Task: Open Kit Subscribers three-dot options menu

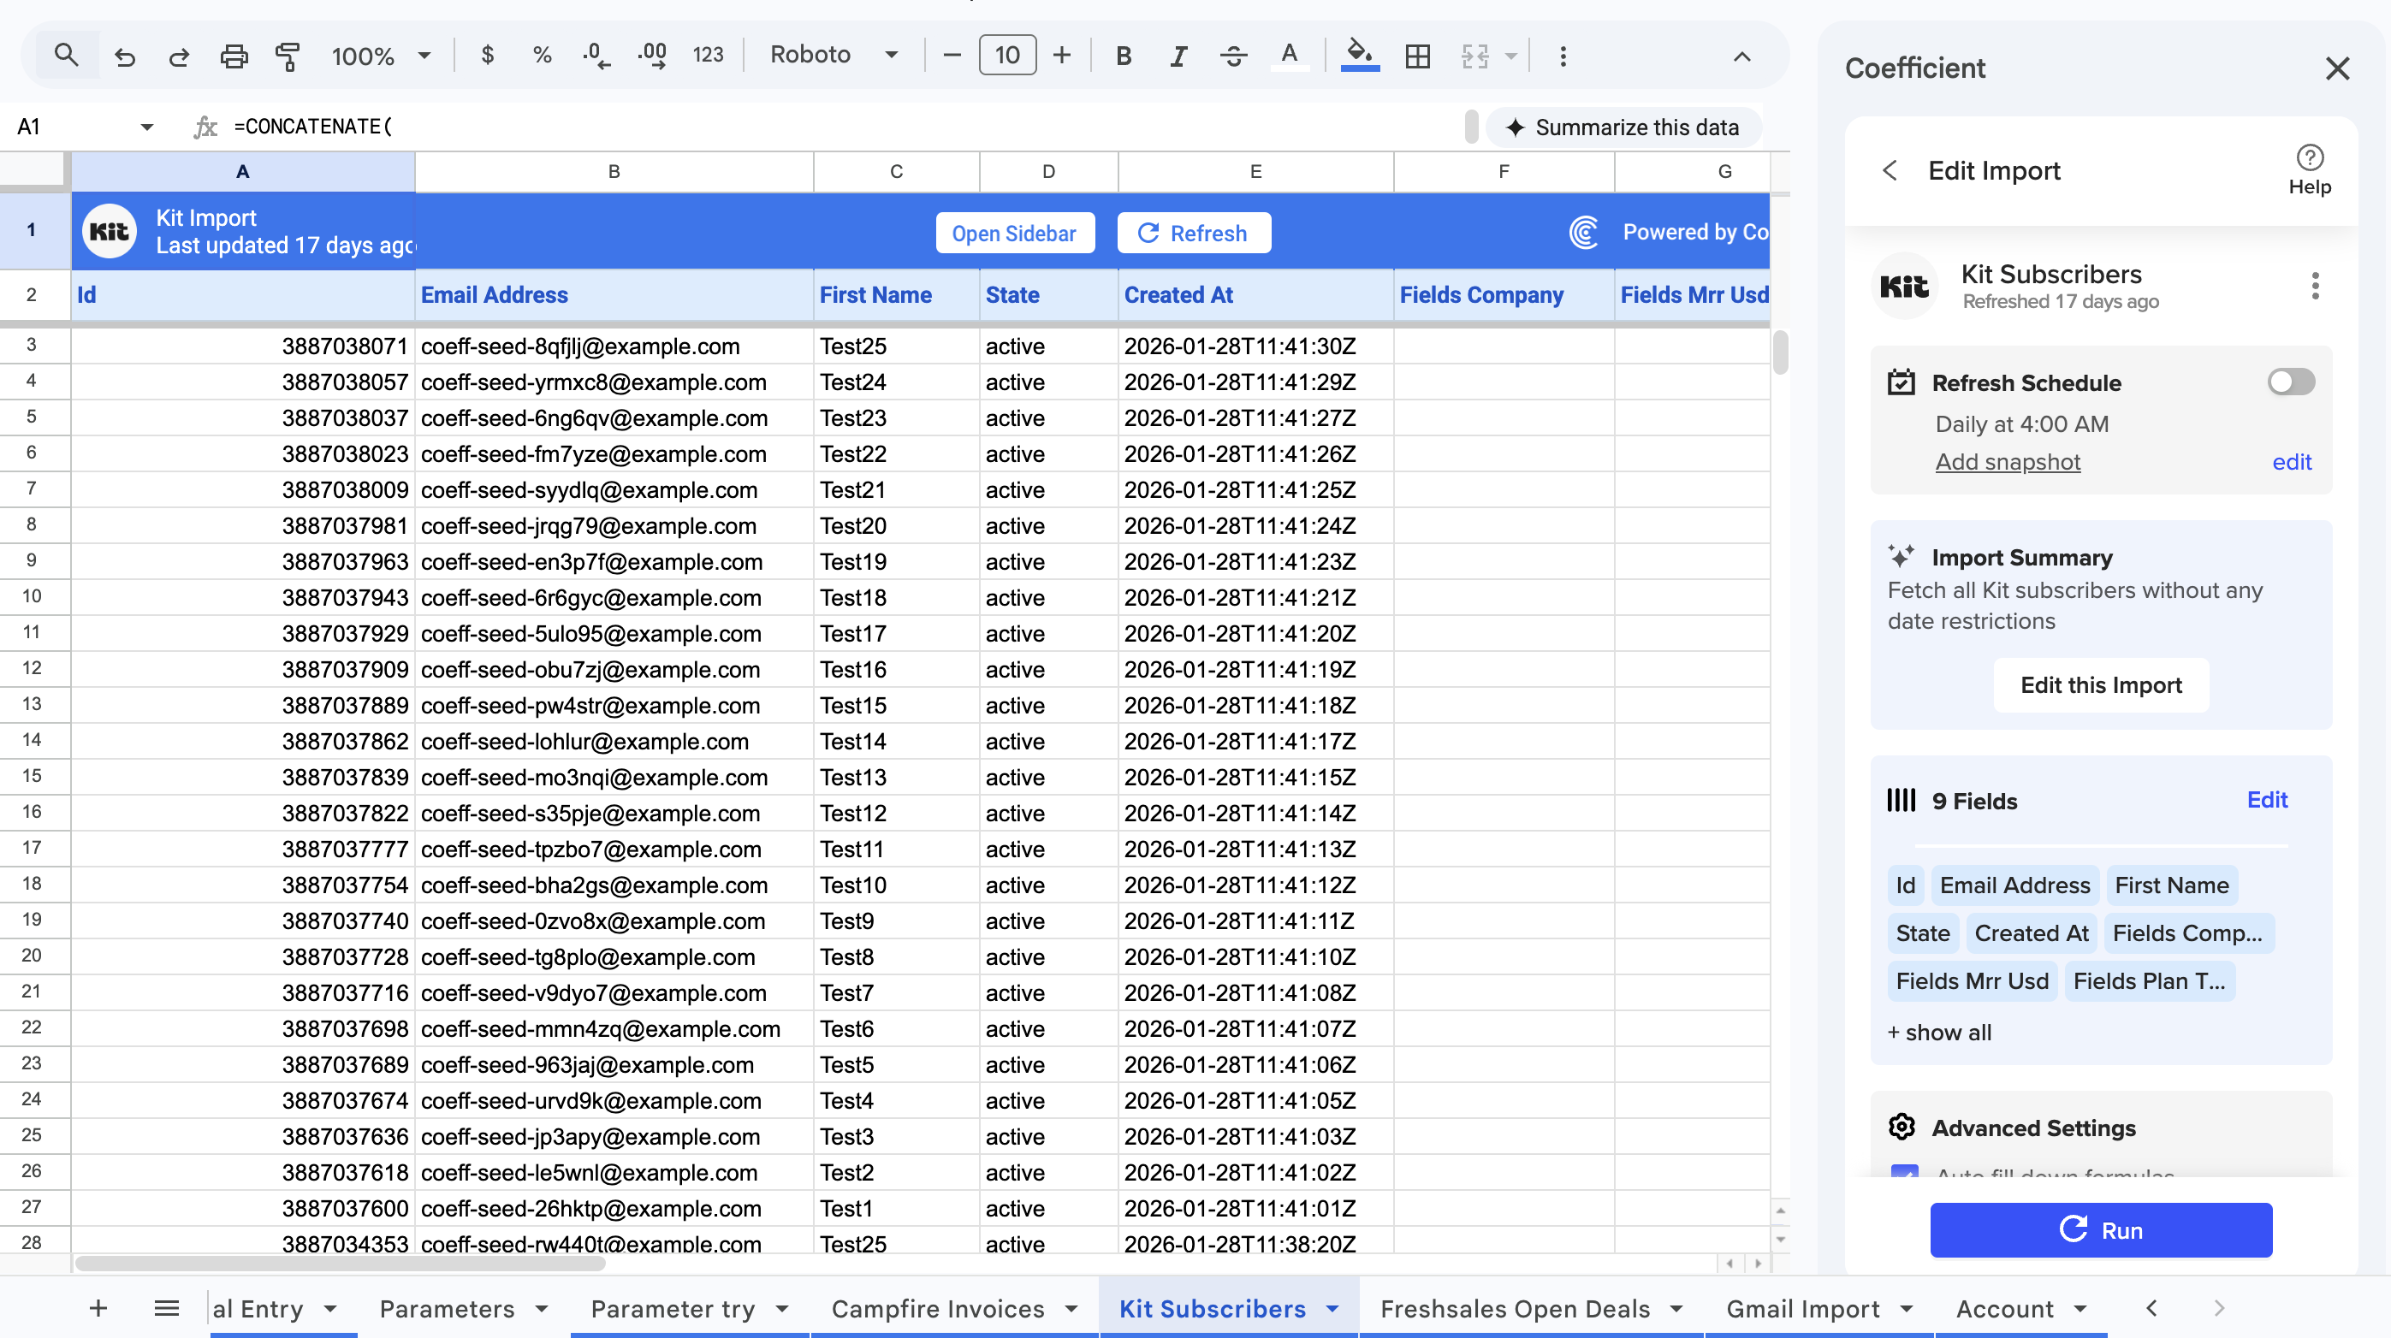Action: pos(2315,286)
